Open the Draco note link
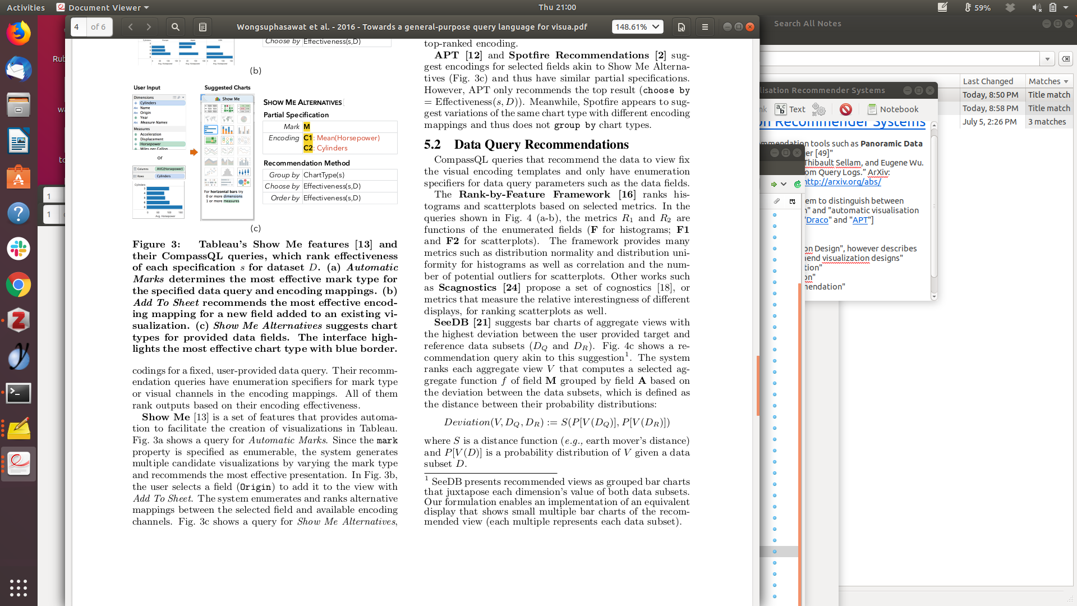Screen dimensions: 1077x606 coord(817,220)
